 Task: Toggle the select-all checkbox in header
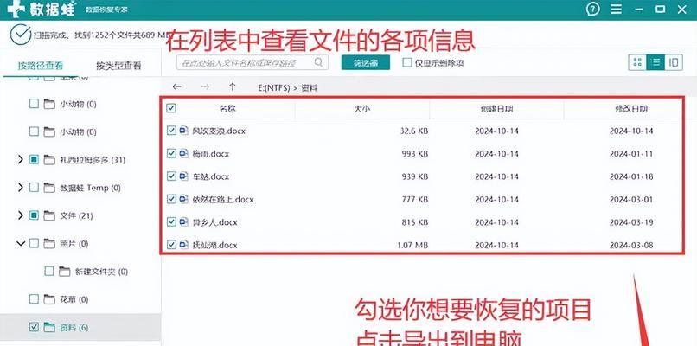[x=171, y=108]
